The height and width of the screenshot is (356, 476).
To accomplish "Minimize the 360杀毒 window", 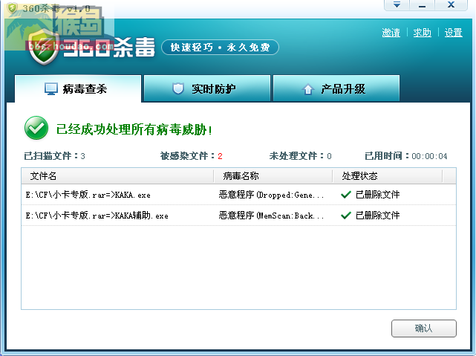I will (422, 5).
